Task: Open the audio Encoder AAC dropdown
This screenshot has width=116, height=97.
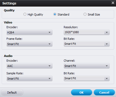Action: (x=29, y=66)
